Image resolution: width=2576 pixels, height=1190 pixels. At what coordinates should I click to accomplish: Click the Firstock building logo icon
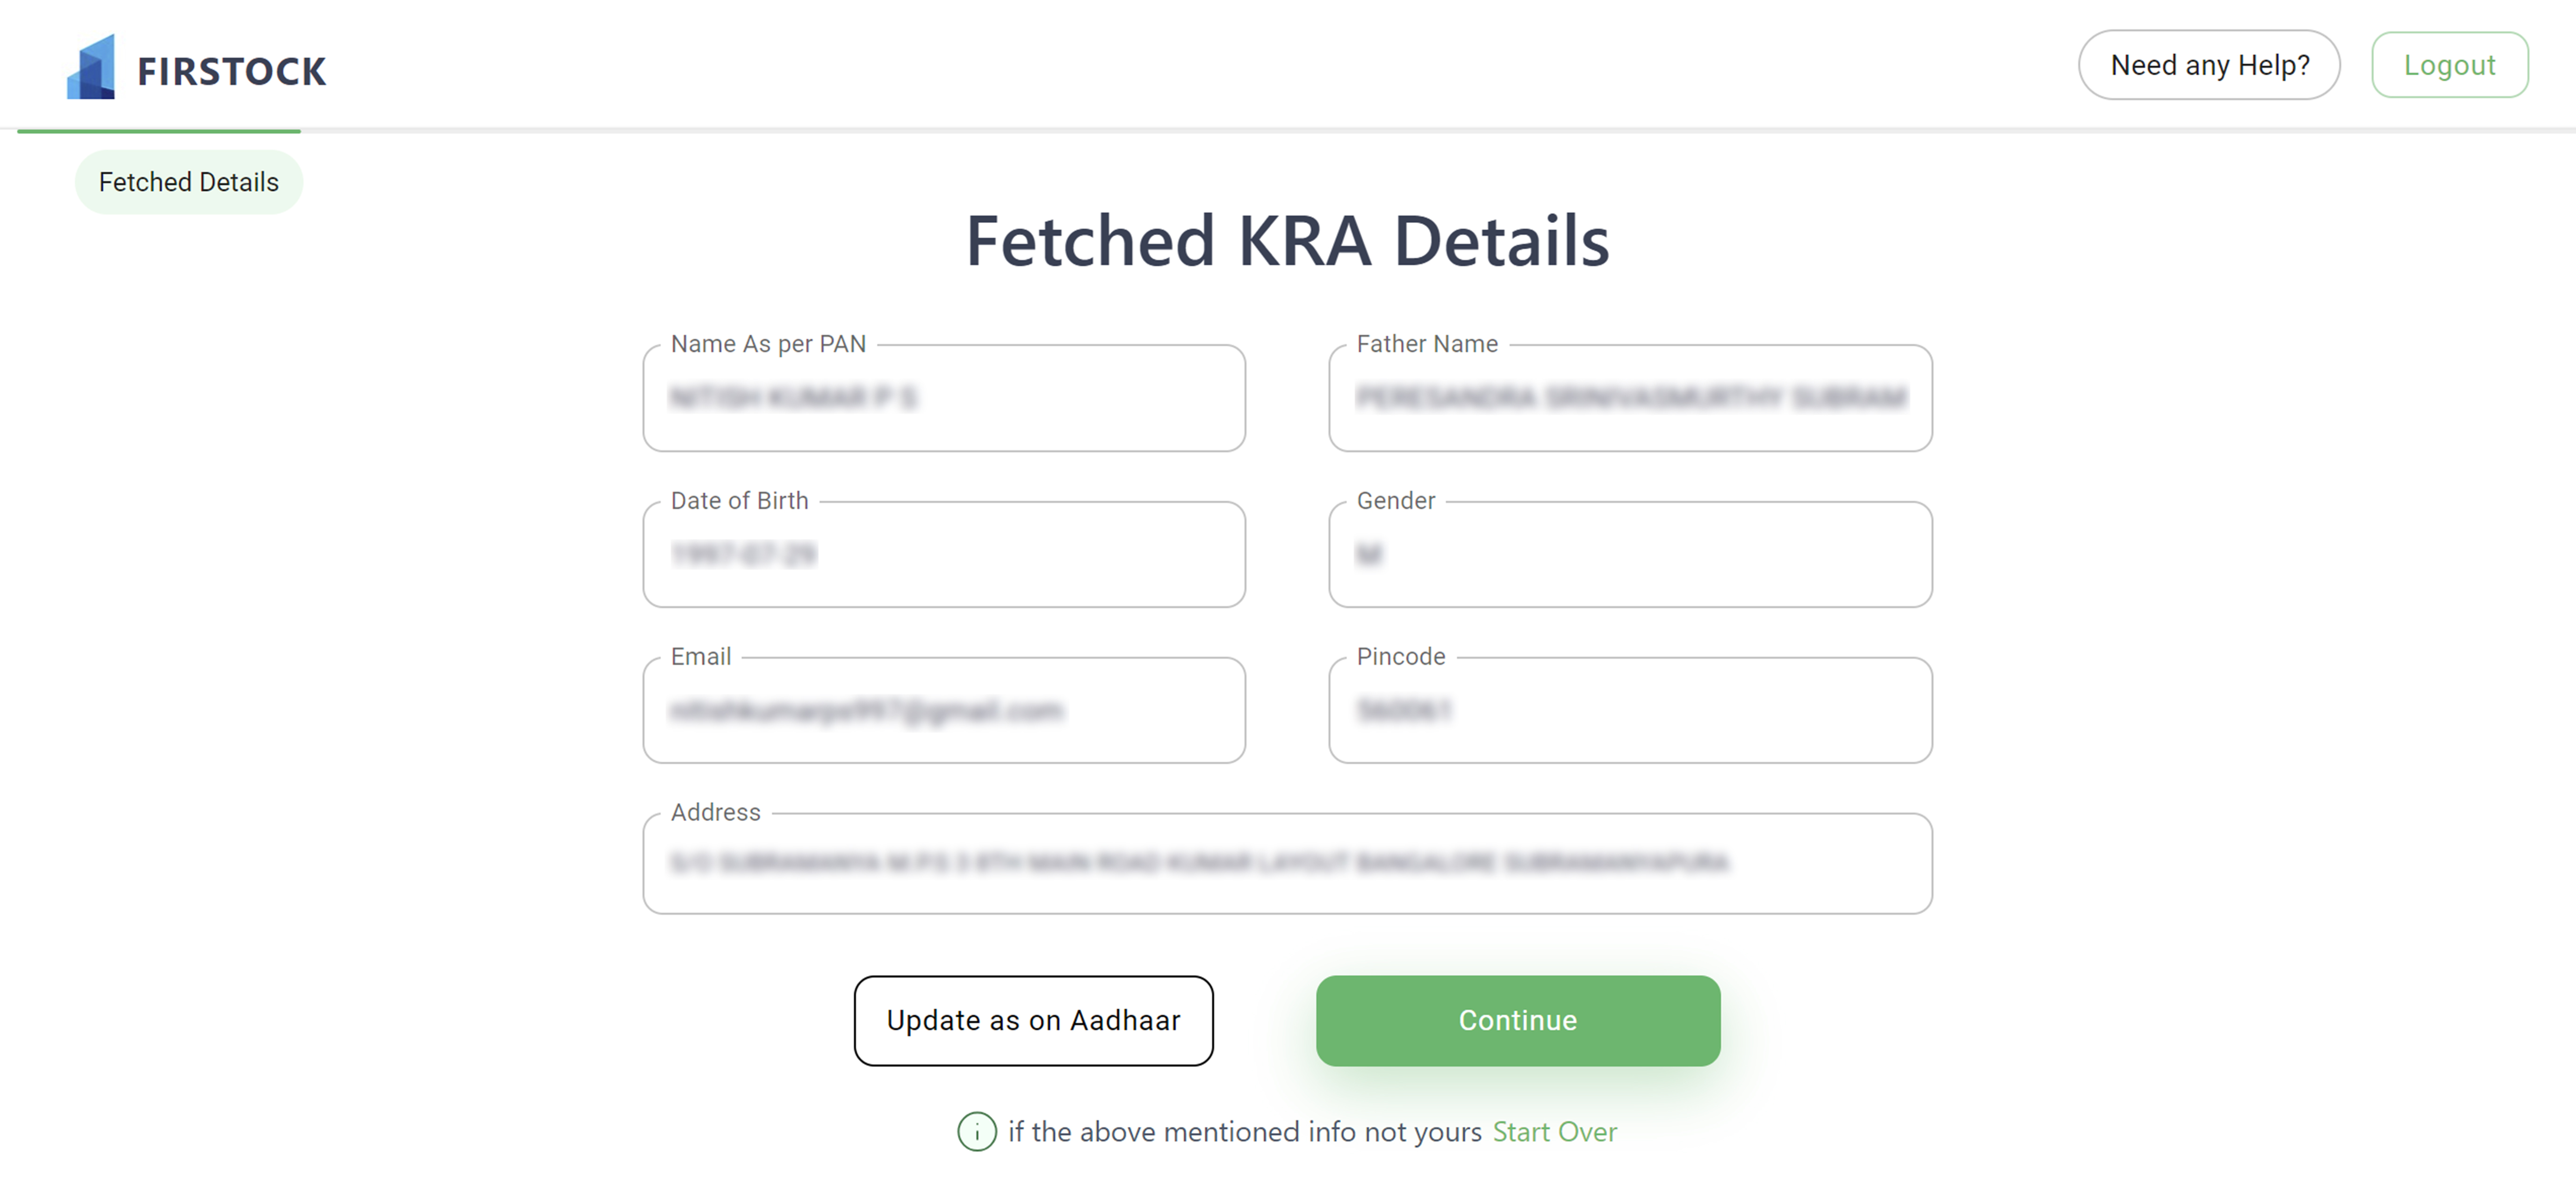(x=91, y=67)
